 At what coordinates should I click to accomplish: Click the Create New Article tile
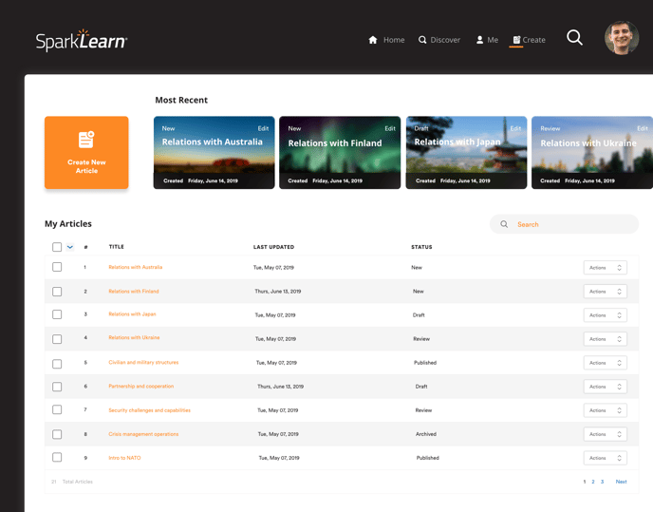(x=86, y=152)
